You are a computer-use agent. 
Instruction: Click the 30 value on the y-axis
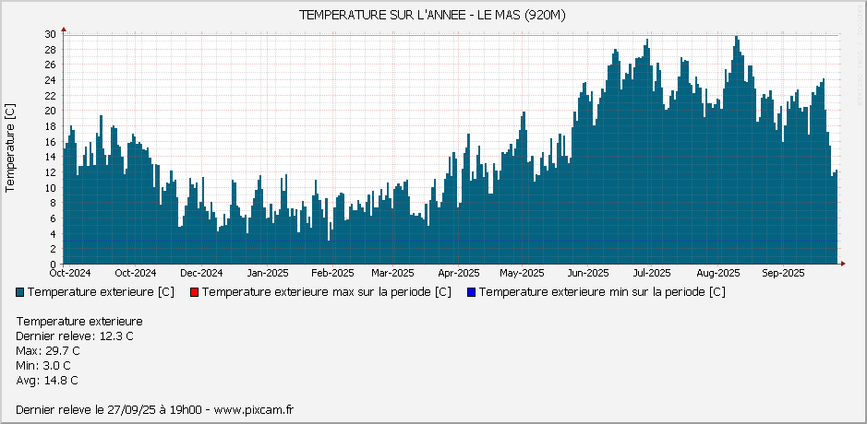pyautogui.click(x=50, y=34)
